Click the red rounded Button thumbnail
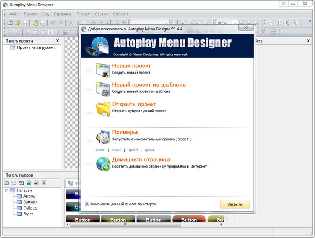This screenshot has height=238, width=315. click(189, 219)
